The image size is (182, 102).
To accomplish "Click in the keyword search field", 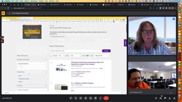I will click(x=75, y=51).
